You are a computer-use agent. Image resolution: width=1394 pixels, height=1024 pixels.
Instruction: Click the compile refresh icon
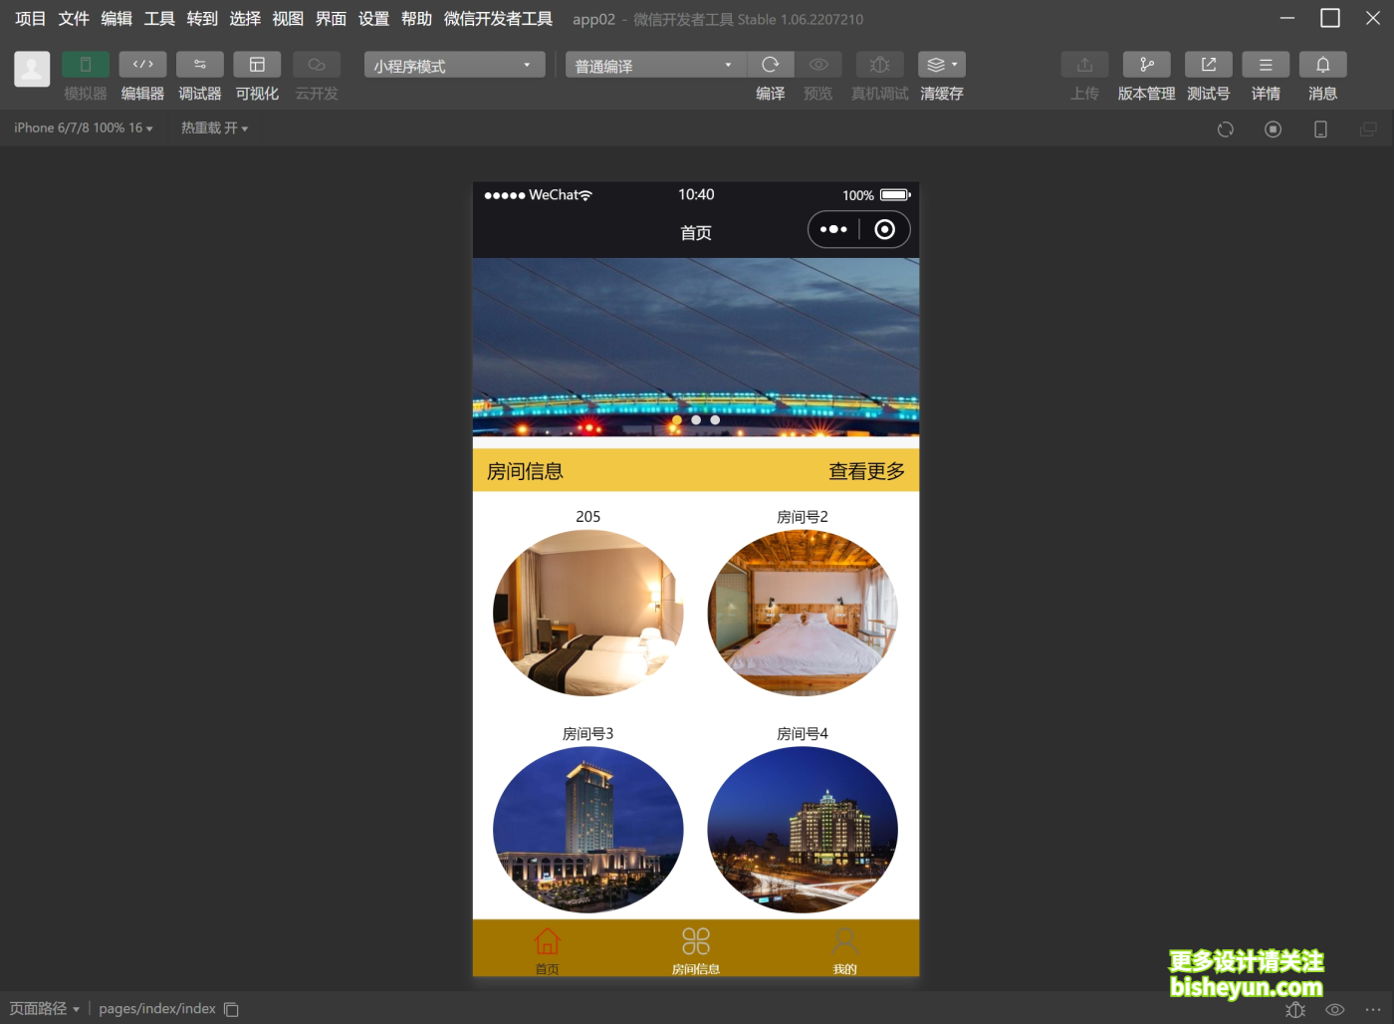[770, 65]
